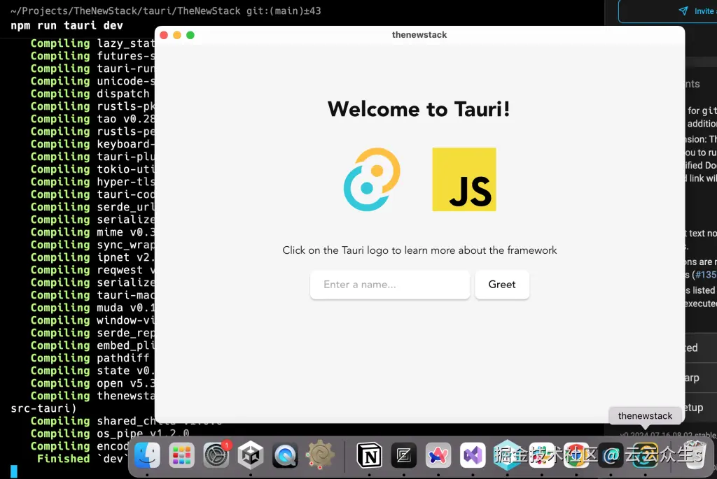The image size is (717, 479).
Task: Close the thenewstack window
Action: (x=164, y=35)
